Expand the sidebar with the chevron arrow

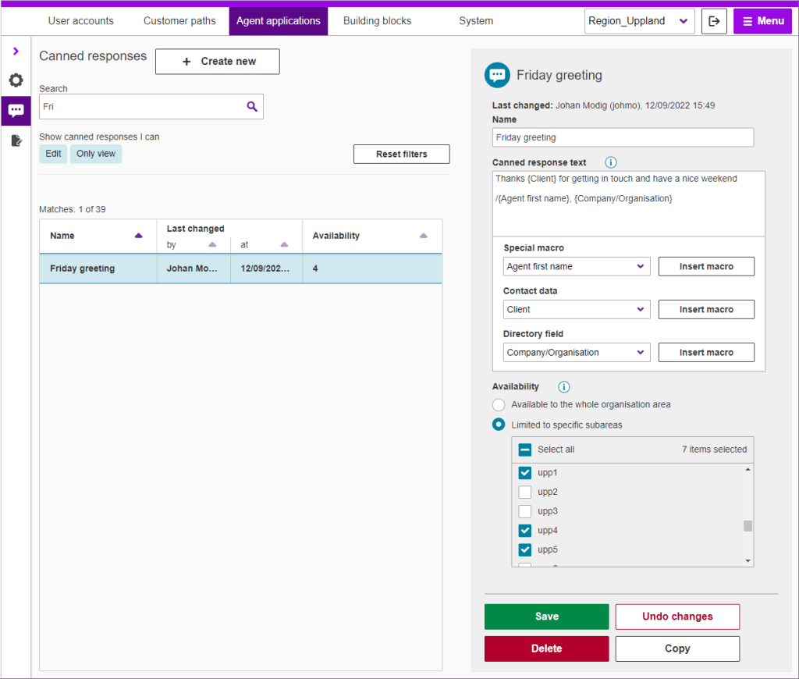click(16, 52)
